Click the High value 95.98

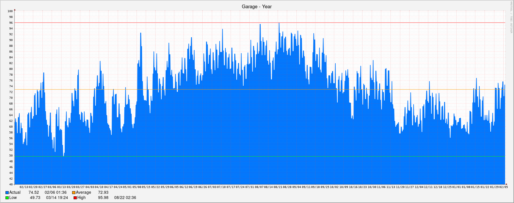103,198
